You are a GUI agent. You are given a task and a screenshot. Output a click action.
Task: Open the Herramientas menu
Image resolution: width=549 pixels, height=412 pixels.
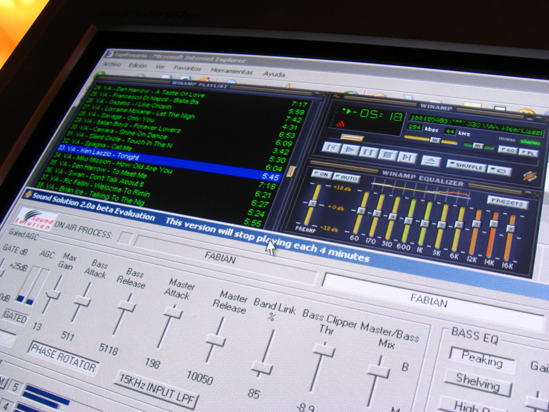(231, 71)
